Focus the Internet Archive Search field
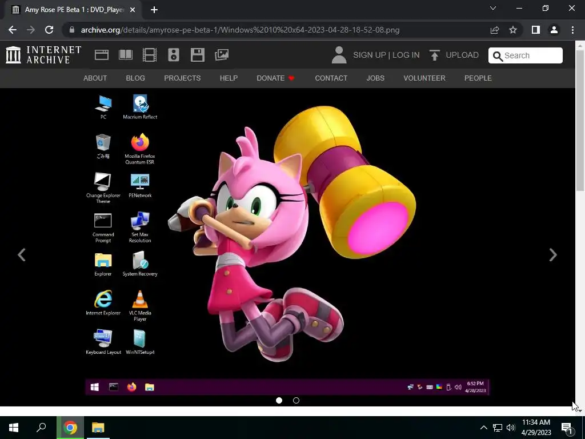 pyautogui.click(x=526, y=55)
